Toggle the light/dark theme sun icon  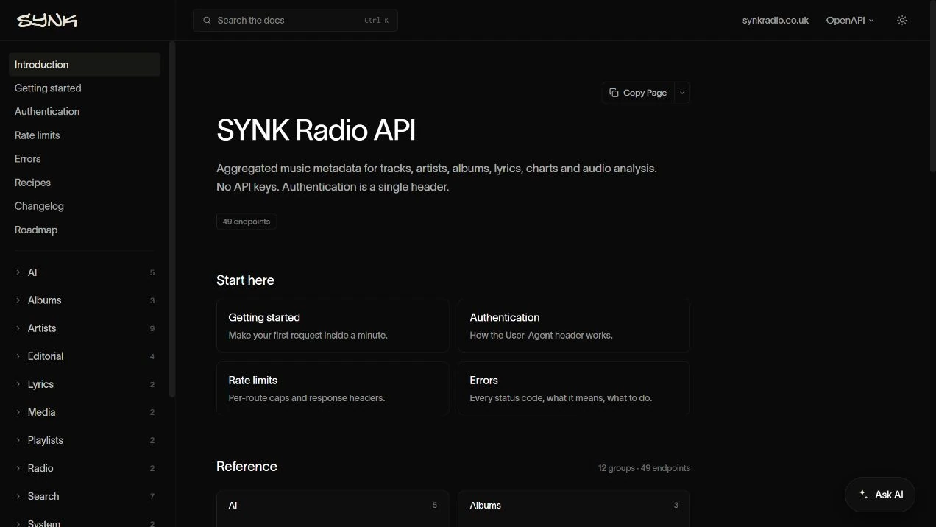(x=902, y=21)
